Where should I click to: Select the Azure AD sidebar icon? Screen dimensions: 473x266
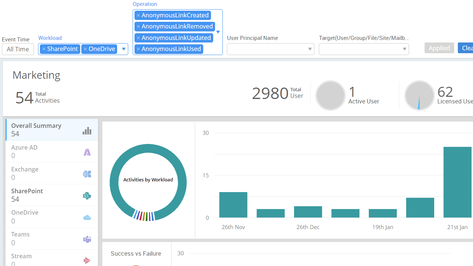[87, 152]
